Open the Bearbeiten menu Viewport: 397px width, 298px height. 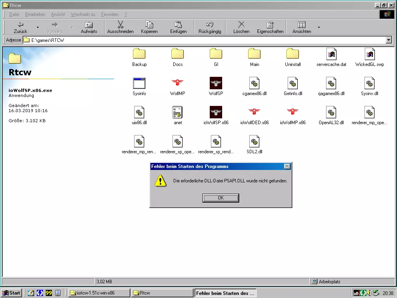[x=35, y=14]
